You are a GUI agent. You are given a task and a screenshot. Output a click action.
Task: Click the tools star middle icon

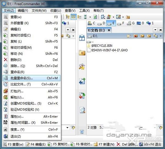coord(82,67)
